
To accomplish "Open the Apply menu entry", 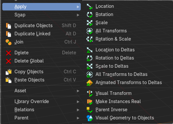I will 41,7.
